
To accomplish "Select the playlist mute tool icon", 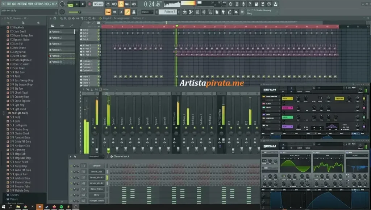I will (73, 18).
